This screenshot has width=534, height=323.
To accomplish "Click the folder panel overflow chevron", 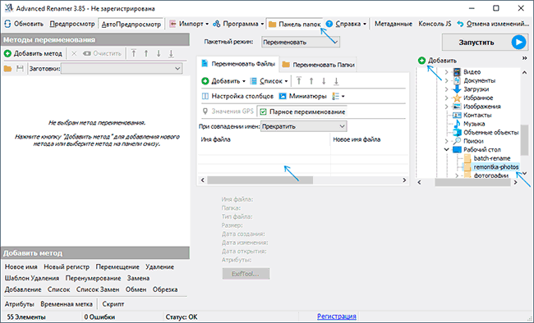I will point(524,58).
